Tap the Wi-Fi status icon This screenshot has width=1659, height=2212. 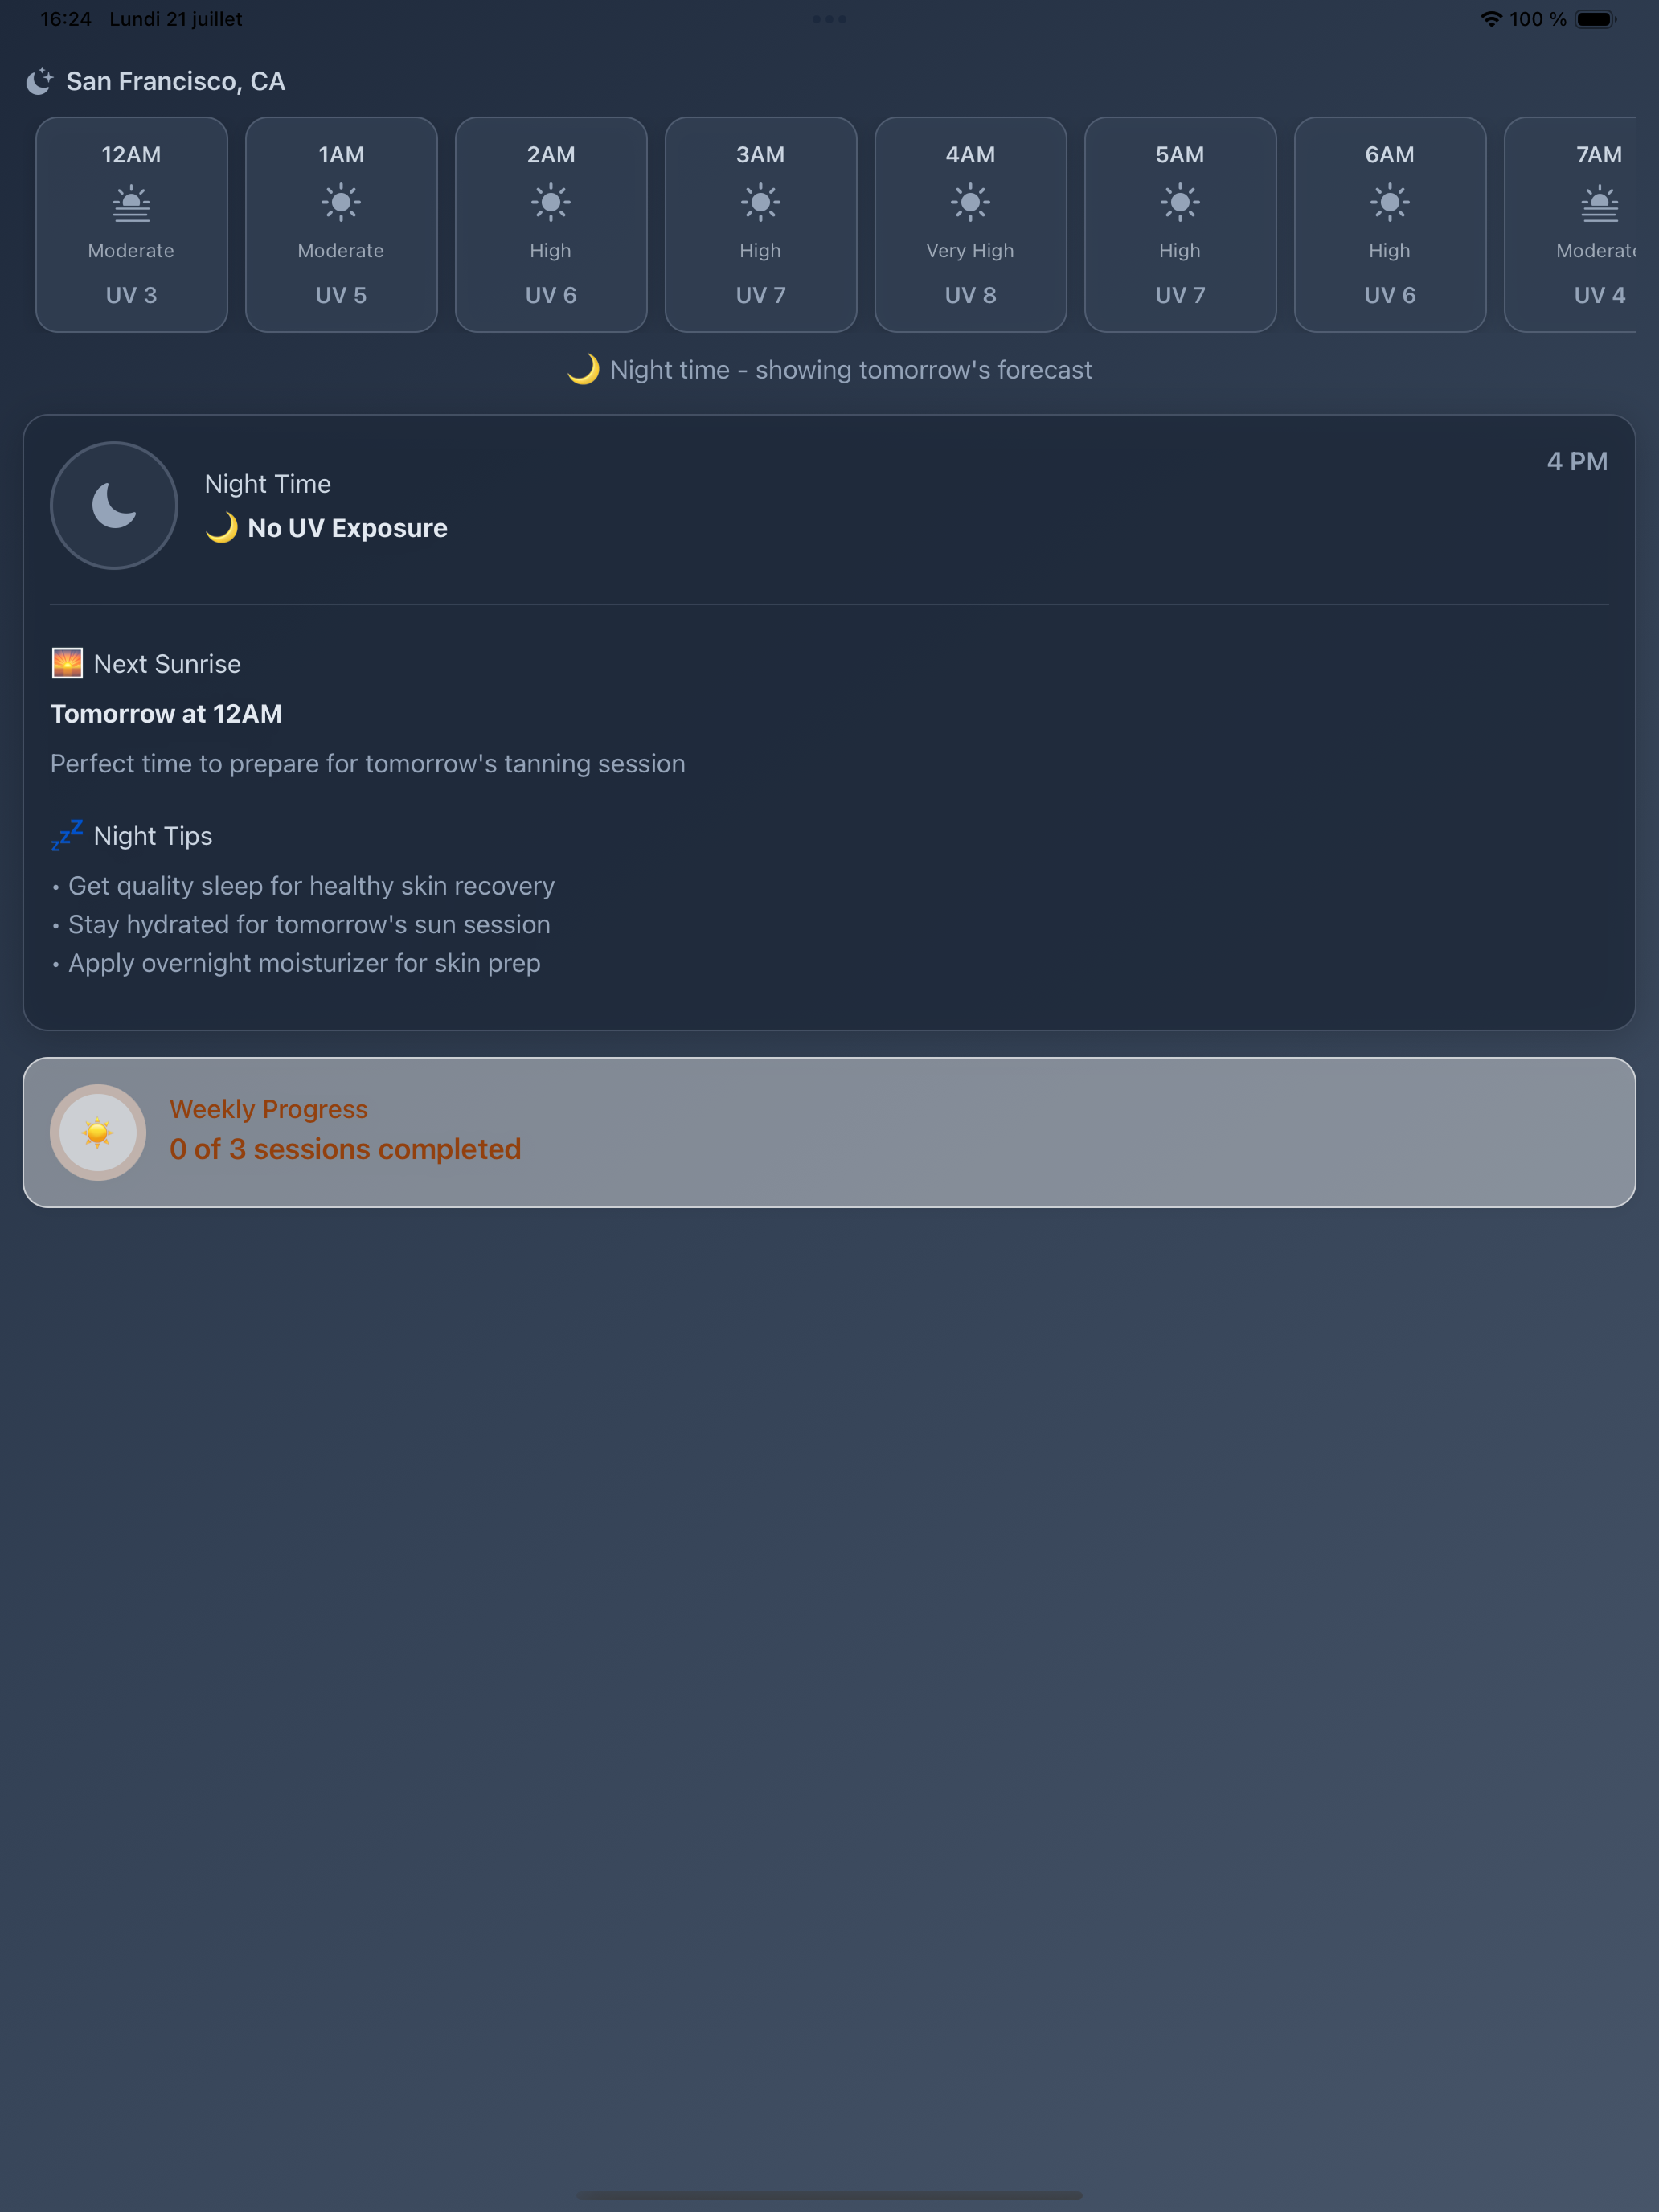pos(1491,19)
